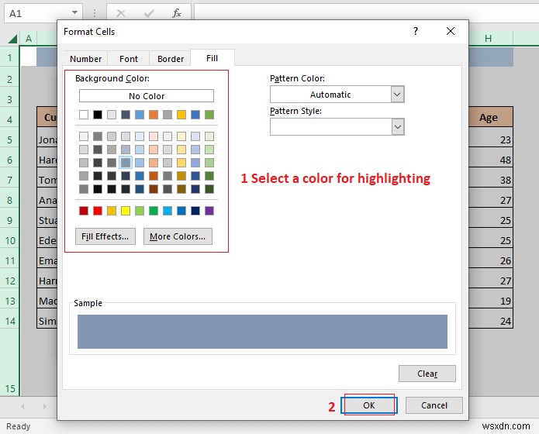Click the Fill Effects button
The image size is (539, 434).
(106, 236)
